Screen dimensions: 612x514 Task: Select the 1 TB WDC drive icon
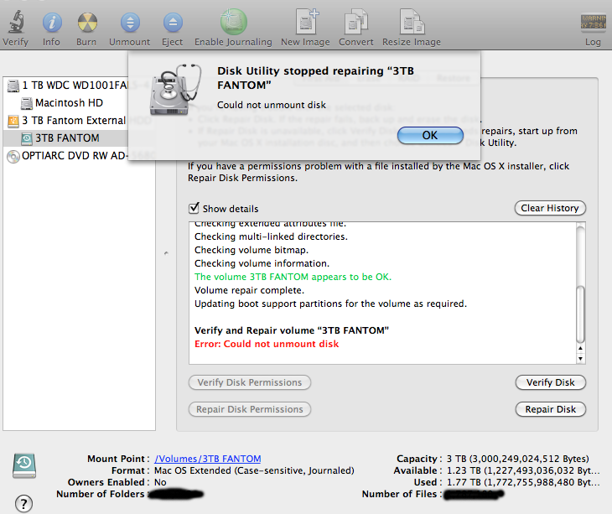(x=13, y=86)
